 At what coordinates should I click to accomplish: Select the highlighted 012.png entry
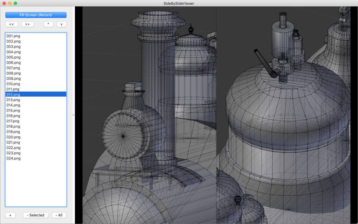(x=13, y=95)
